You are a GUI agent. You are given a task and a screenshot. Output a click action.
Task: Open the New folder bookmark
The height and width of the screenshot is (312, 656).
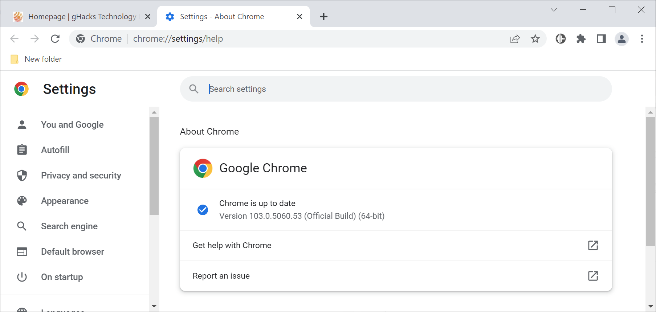36,59
